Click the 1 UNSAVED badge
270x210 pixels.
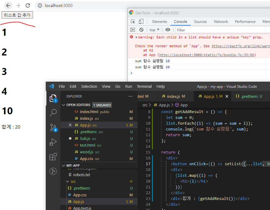(102, 105)
